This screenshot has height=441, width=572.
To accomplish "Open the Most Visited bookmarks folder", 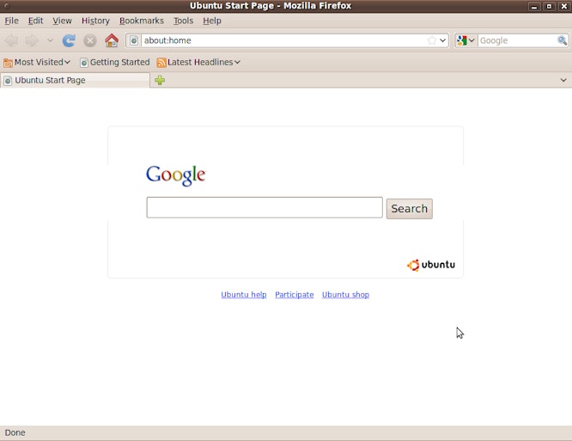I will click(x=37, y=63).
